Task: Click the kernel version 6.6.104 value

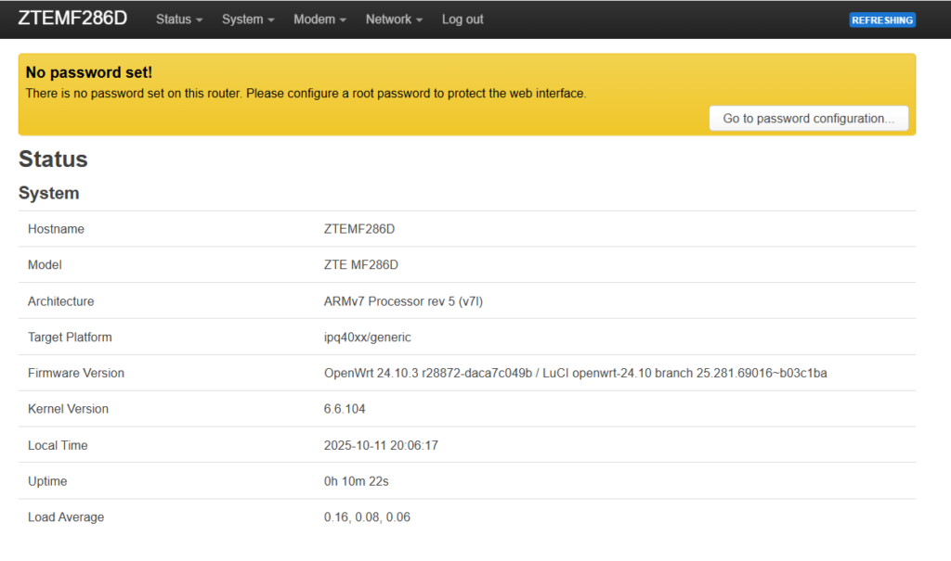Action: [345, 409]
